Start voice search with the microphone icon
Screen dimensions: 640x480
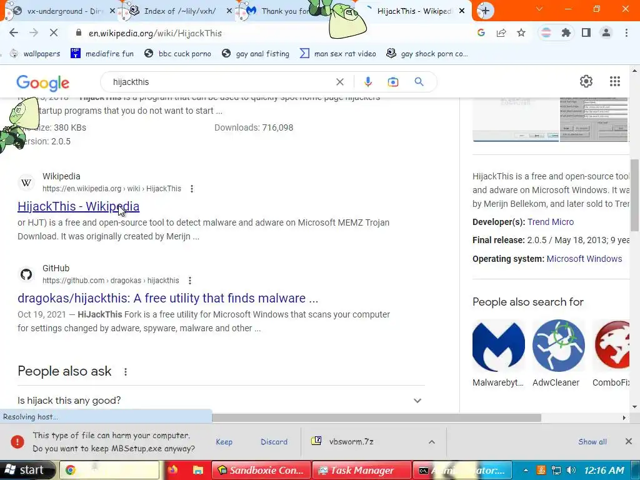click(367, 82)
